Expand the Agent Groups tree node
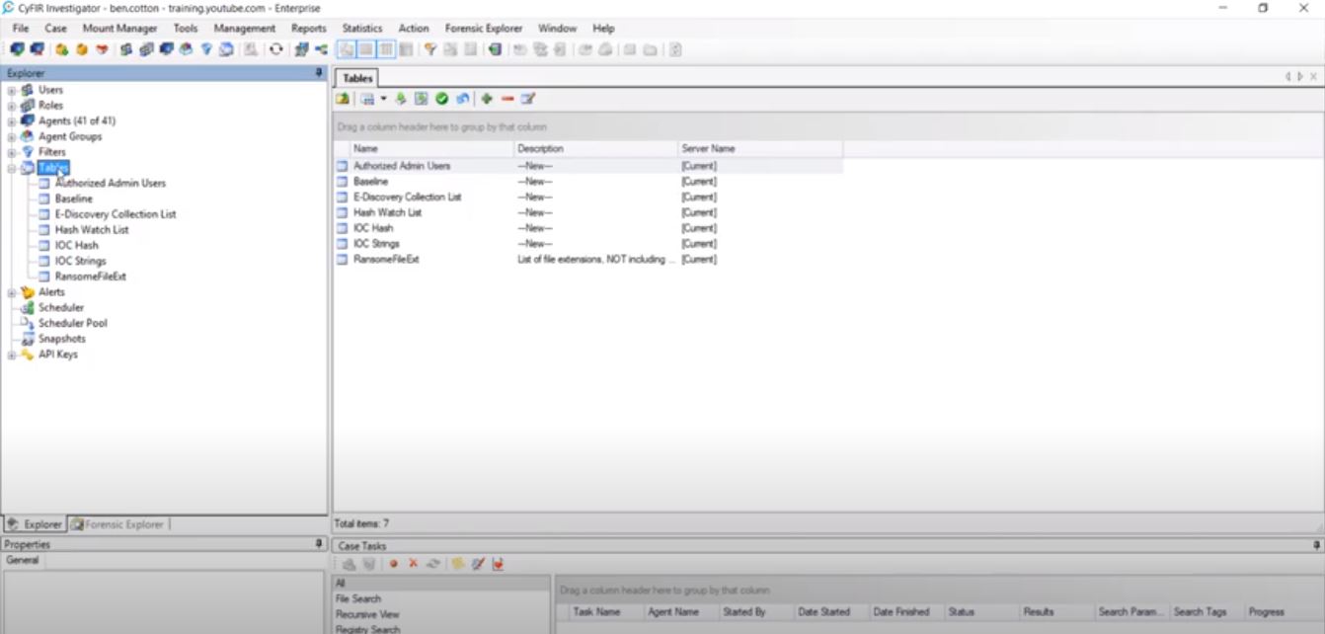This screenshot has width=1325, height=634. (x=12, y=137)
